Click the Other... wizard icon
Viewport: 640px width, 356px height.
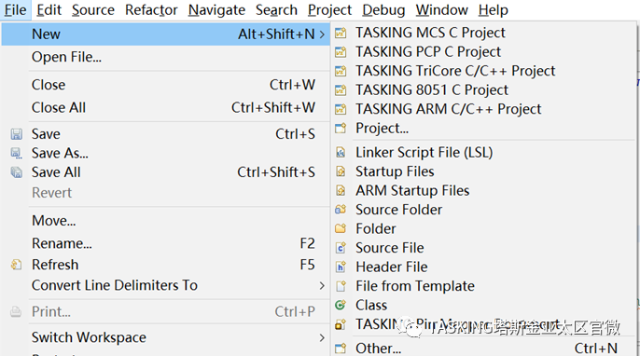tap(341, 349)
